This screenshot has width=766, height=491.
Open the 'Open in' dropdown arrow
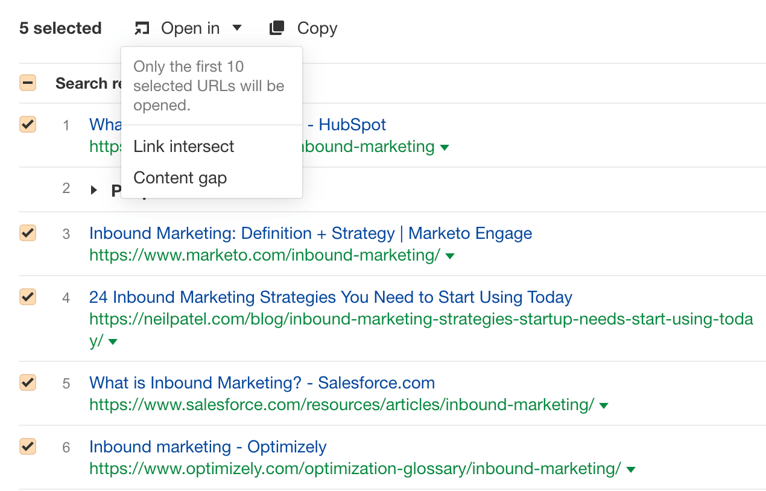coord(236,28)
